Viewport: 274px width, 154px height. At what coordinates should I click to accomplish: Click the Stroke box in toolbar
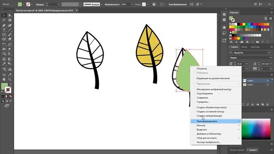coord(8,90)
